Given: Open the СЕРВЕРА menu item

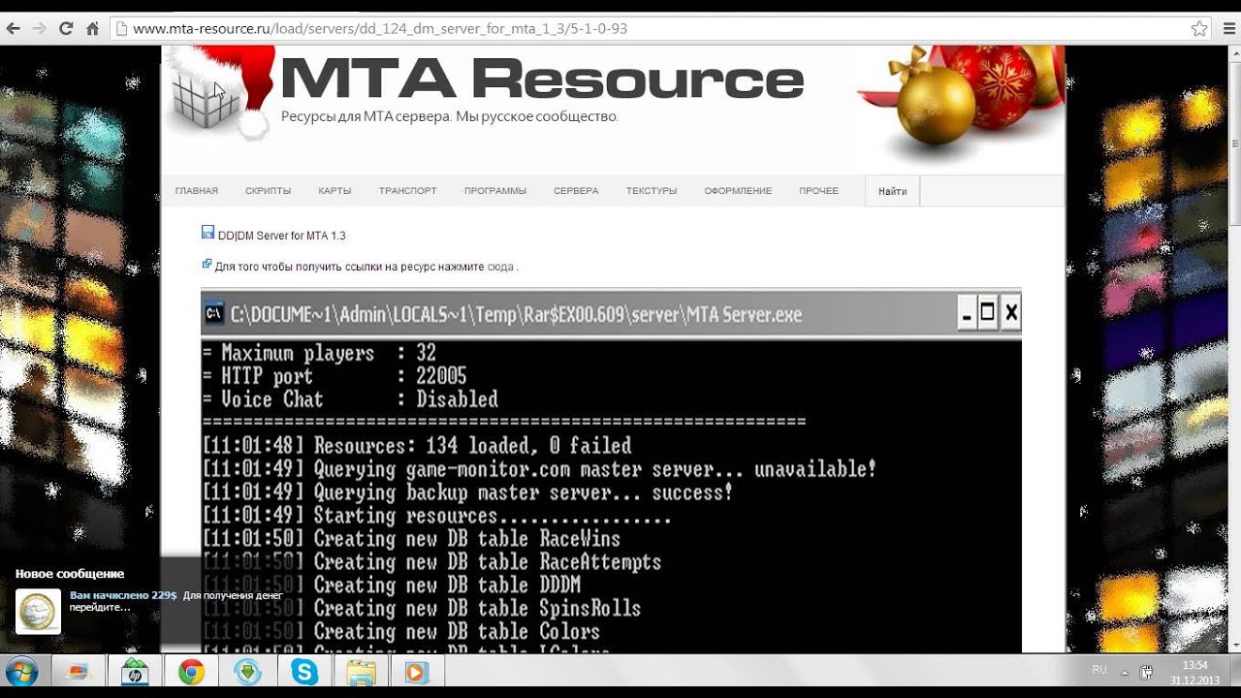Looking at the screenshot, I should [576, 191].
